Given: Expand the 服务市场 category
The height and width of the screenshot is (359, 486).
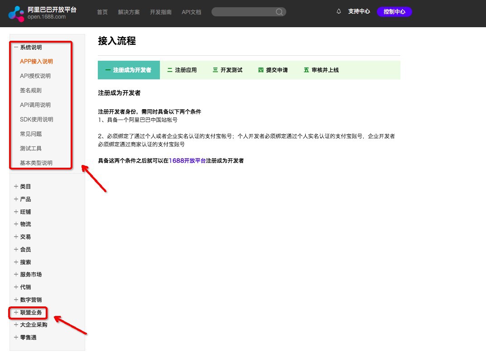Looking at the screenshot, I should [x=28, y=274].
